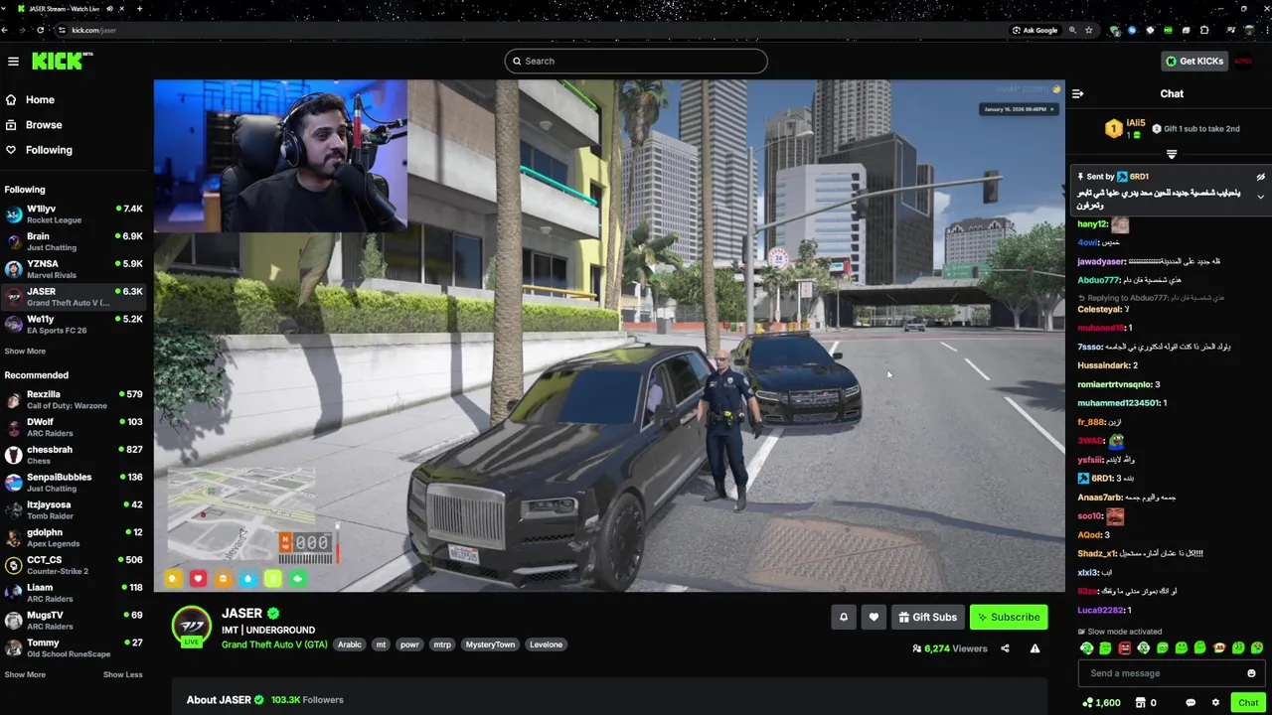Image resolution: width=1272 pixels, height=715 pixels.
Task: Reload the page
Action: click(x=41, y=30)
